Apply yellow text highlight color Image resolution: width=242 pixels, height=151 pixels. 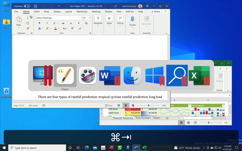coord(47,29)
